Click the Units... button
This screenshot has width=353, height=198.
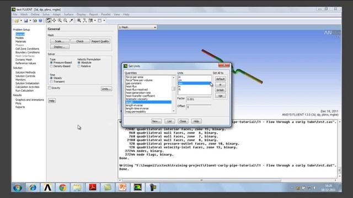coord(106,89)
